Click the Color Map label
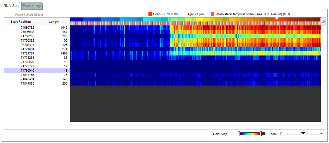This screenshot has height=143, width=329. coord(220,134)
